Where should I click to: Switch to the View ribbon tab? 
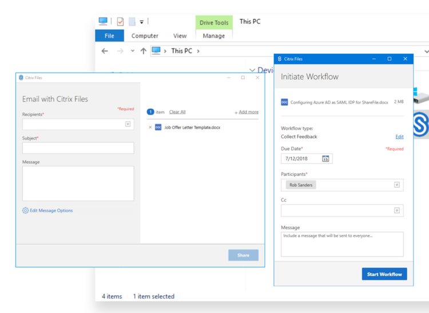point(180,36)
